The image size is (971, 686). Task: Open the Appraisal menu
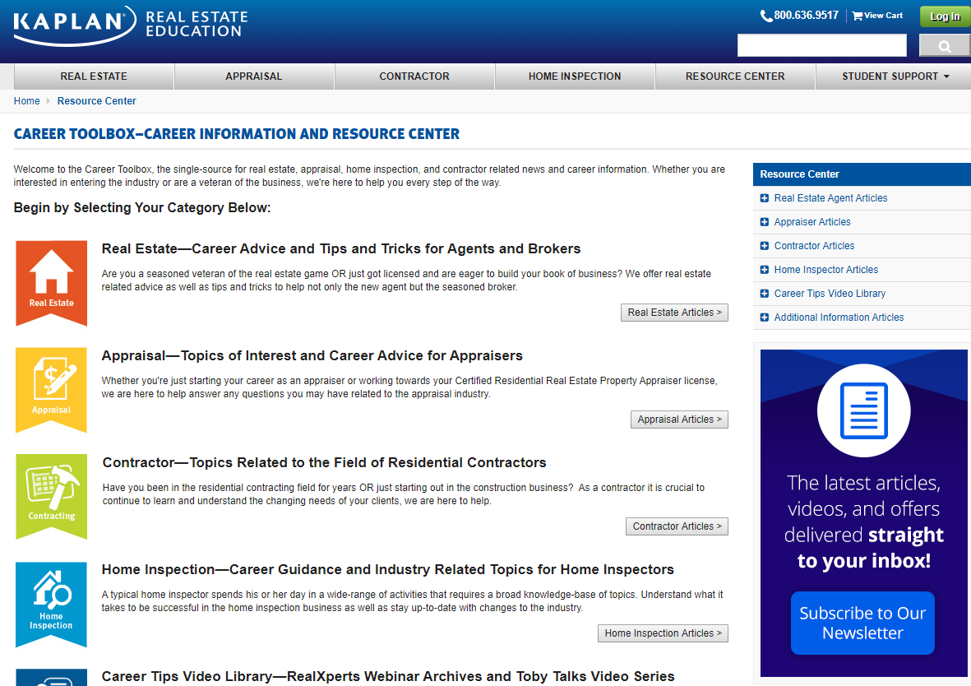click(x=254, y=76)
